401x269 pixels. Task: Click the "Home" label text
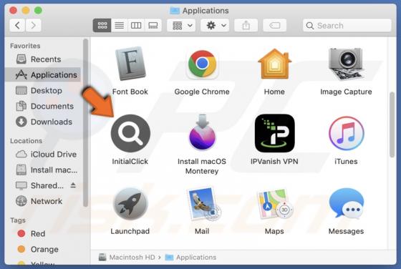tap(274, 92)
